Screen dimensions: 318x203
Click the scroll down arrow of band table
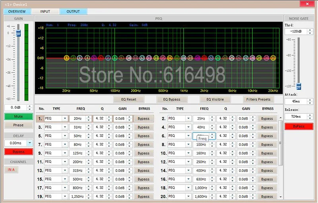(x=281, y=197)
